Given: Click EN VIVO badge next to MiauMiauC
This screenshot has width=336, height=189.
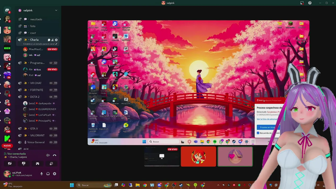Looking at the screenshot, I should (52, 49).
